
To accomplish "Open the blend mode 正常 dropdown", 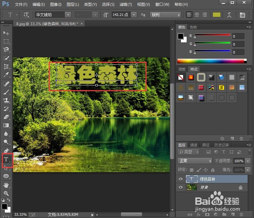I will pyautogui.click(x=195, y=161).
